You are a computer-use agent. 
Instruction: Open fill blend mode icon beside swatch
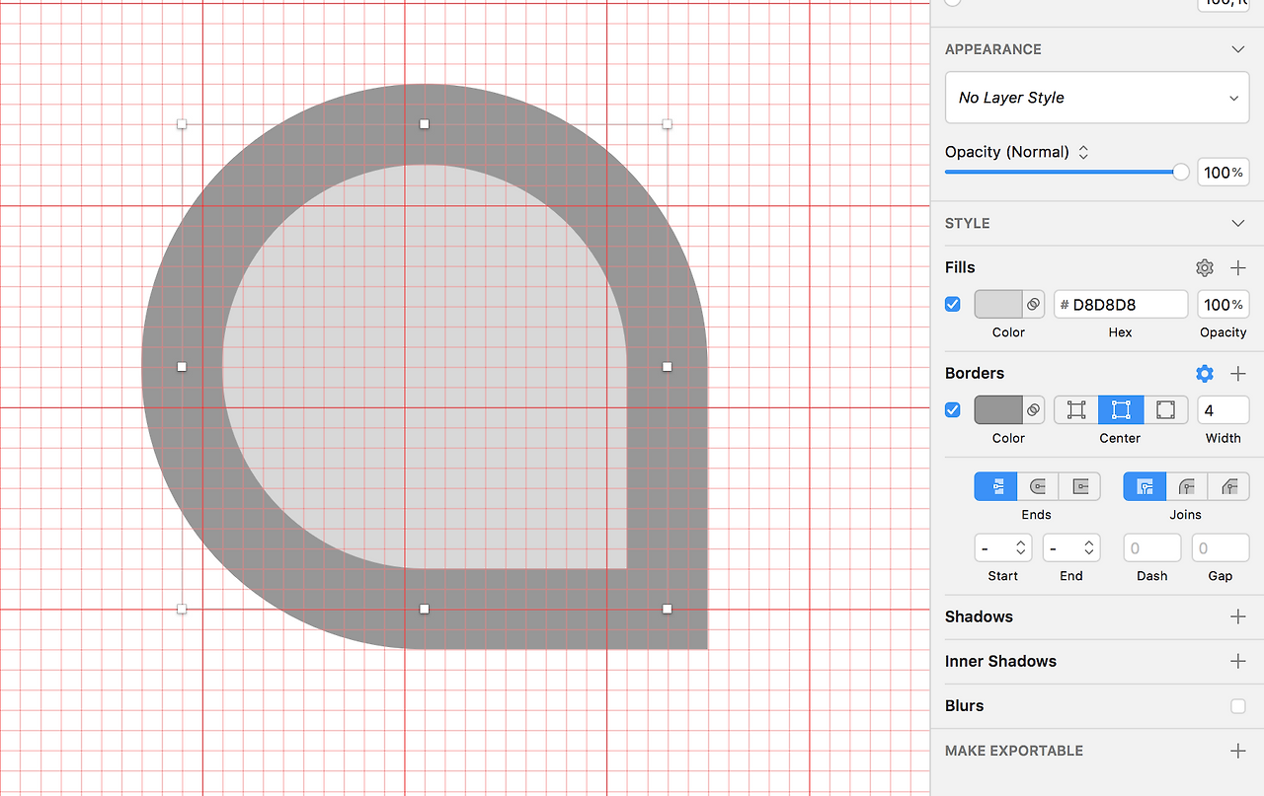1033,305
